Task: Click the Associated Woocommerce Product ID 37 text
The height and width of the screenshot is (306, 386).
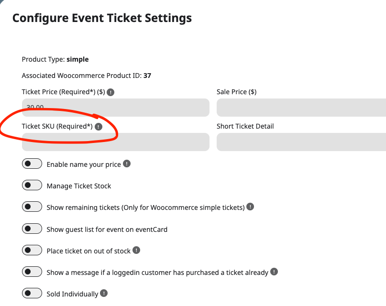Action: (87, 76)
